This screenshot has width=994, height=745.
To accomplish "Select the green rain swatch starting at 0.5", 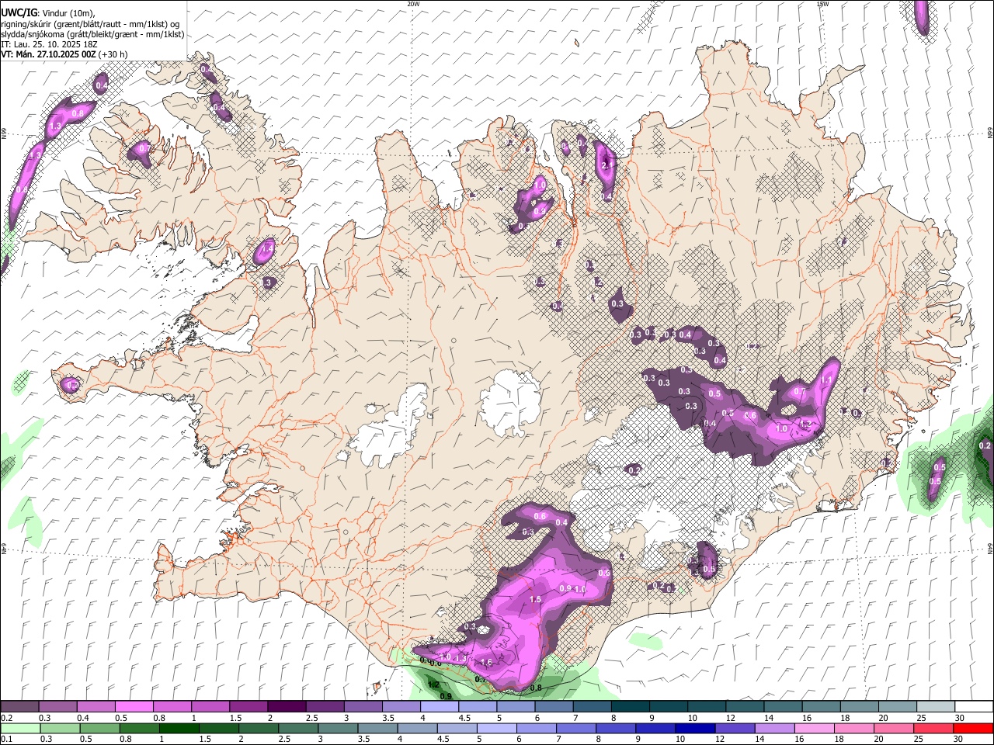I will pos(99,728).
